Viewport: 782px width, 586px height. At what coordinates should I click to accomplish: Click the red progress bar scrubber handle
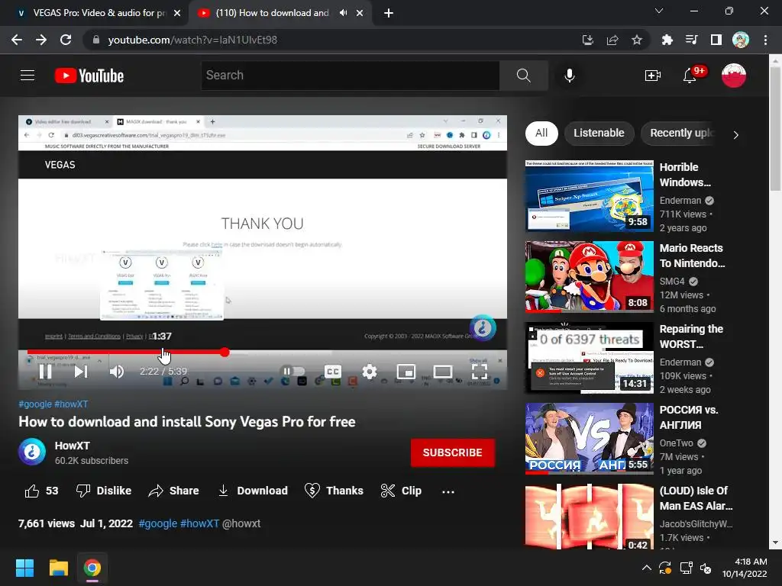(x=225, y=353)
